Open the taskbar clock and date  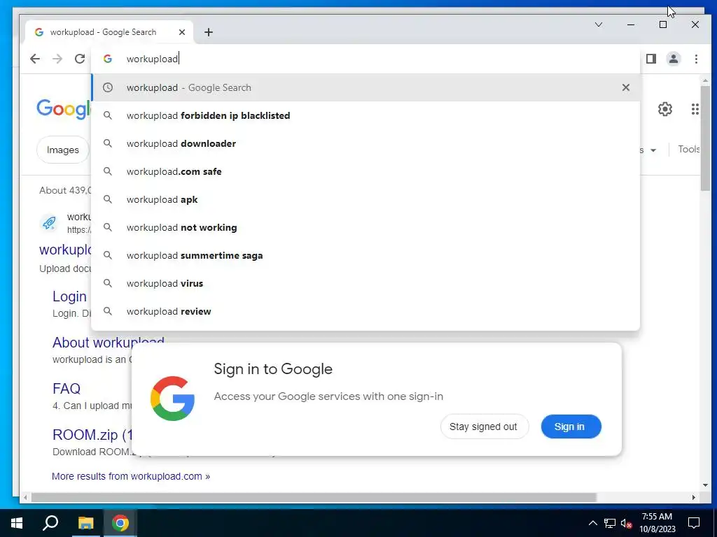657,523
